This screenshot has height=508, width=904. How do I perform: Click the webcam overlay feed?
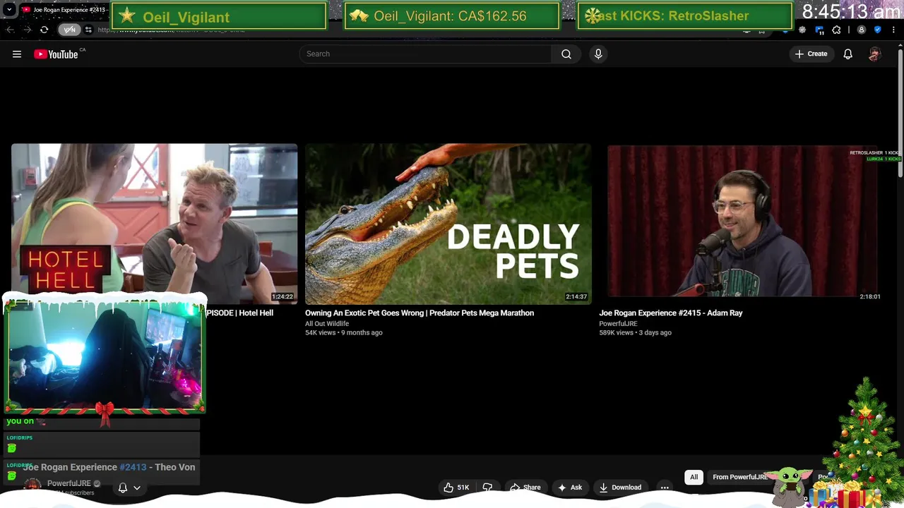click(x=105, y=355)
